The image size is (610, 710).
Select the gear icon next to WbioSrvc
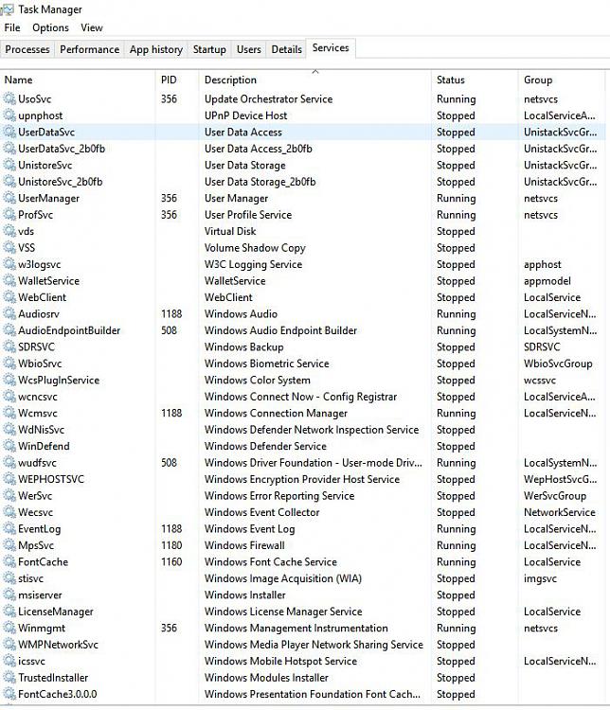click(9, 364)
